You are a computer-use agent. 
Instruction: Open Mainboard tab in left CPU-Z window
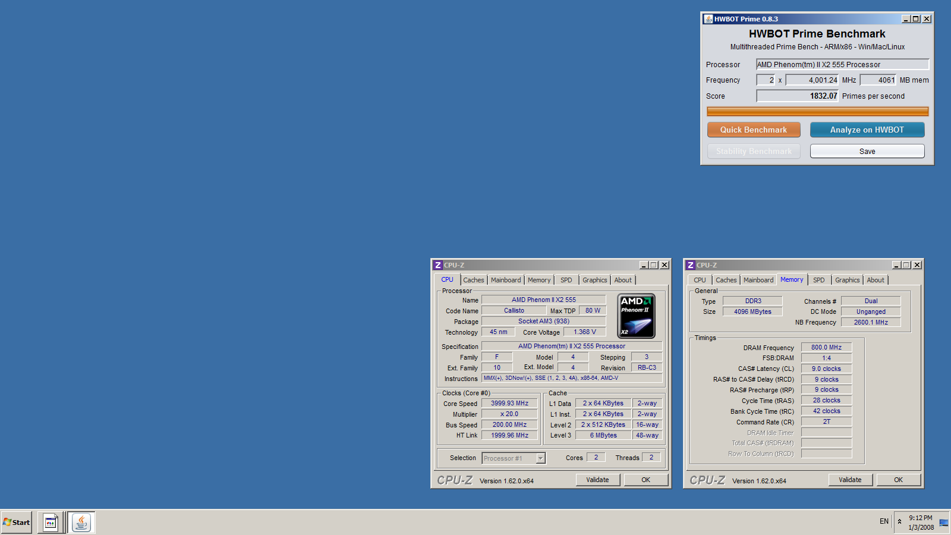(x=506, y=280)
